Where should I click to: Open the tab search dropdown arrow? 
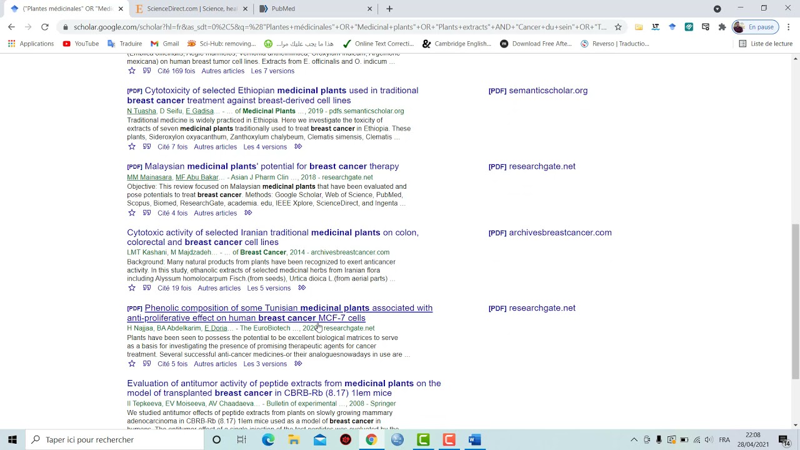(x=717, y=9)
